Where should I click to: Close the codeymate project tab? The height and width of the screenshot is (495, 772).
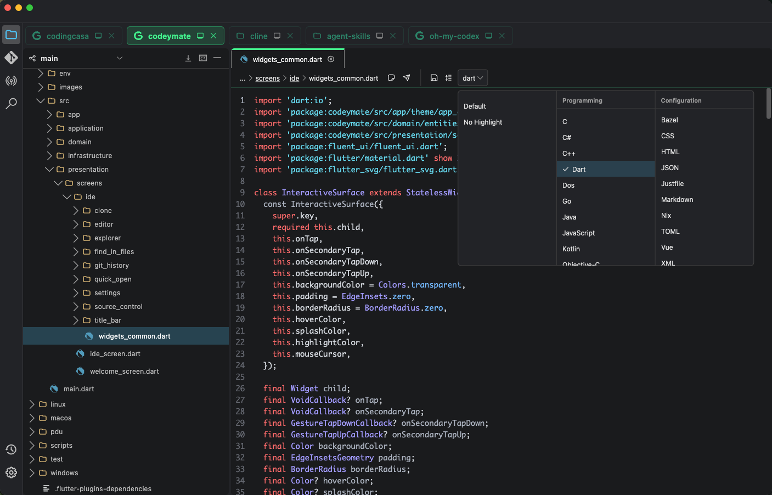click(213, 36)
